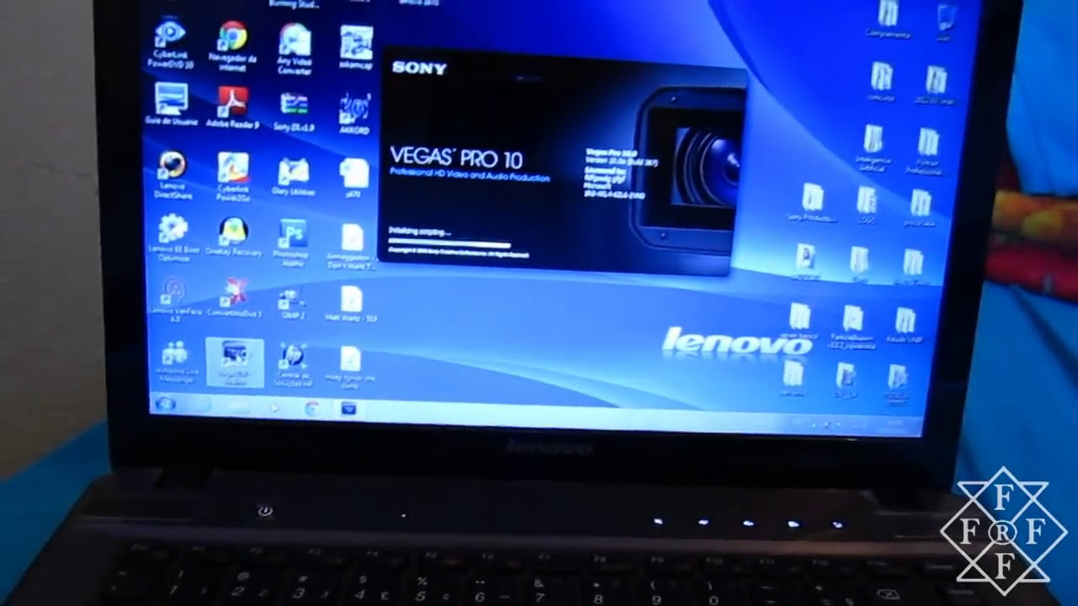Open the HP 'Central de Soluções HP' shortcut

(293, 364)
